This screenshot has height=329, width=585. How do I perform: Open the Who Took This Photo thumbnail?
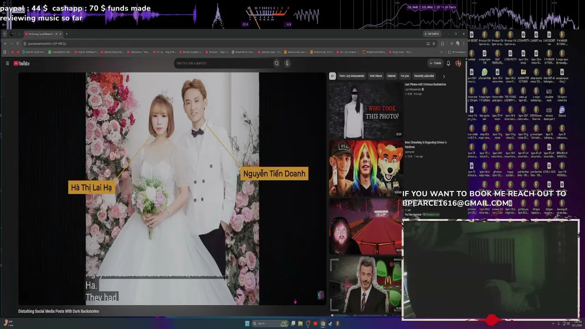(x=366, y=110)
